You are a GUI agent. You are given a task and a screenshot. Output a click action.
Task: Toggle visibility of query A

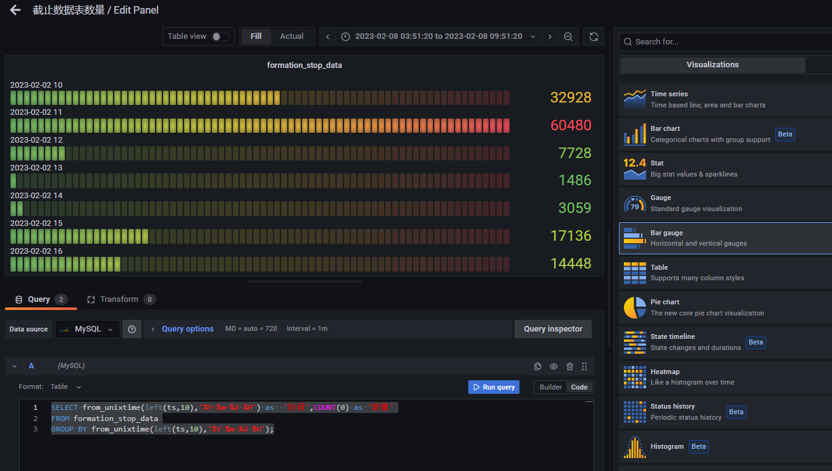tap(553, 366)
